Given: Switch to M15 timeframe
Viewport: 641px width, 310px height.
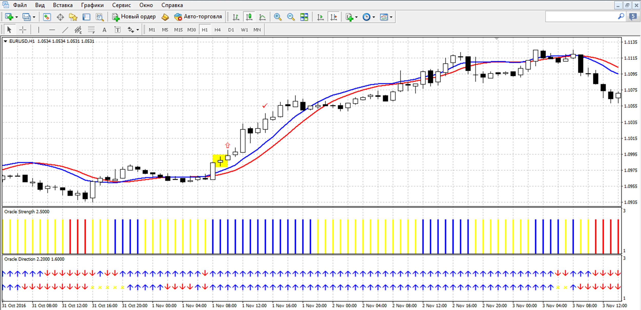Looking at the screenshot, I should 178,30.
